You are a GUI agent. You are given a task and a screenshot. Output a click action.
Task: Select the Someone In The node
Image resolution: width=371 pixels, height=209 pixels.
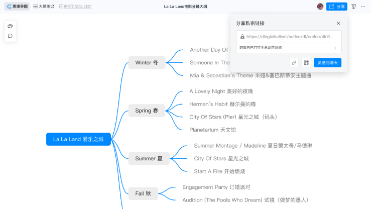pos(210,63)
